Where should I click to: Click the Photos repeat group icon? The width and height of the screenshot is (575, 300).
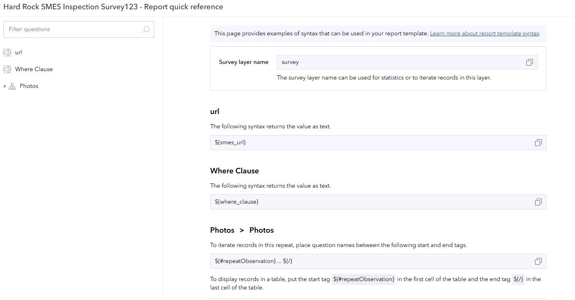point(12,86)
